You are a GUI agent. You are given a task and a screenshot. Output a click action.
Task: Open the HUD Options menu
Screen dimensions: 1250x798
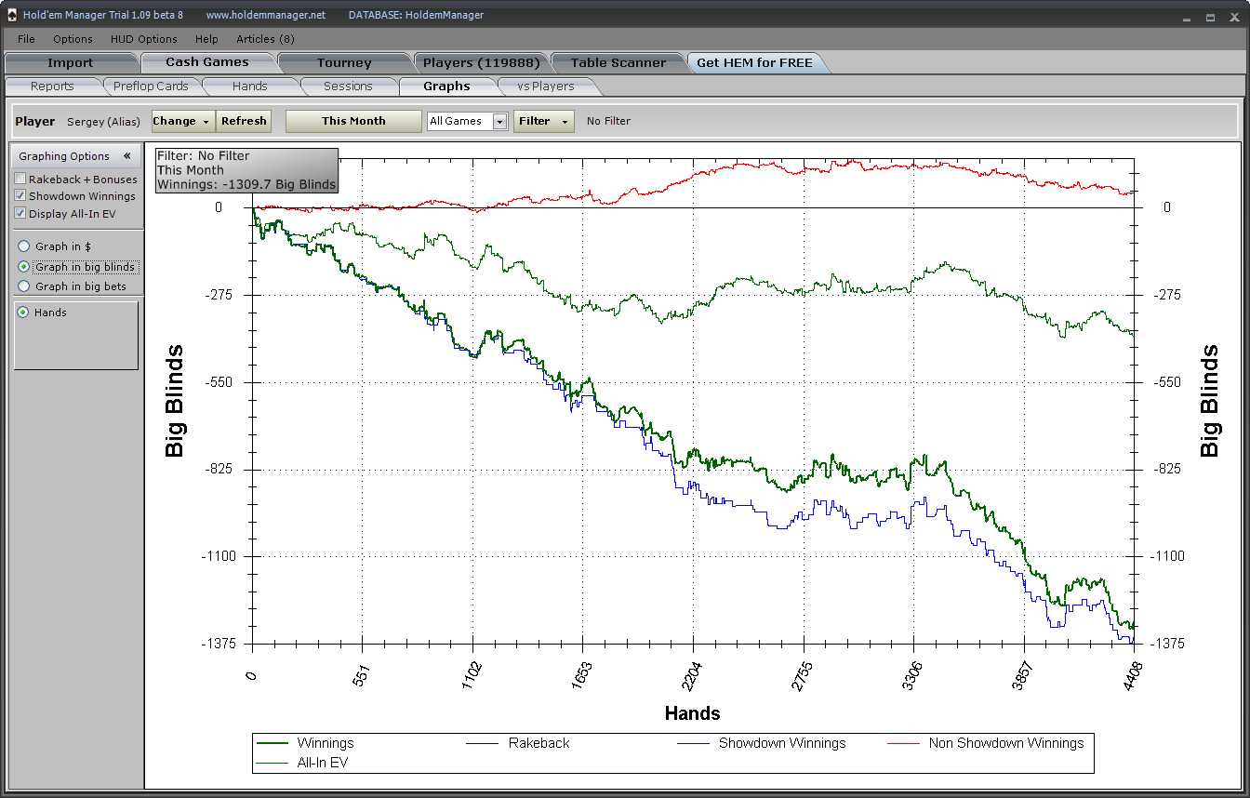click(x=143, y=39)
